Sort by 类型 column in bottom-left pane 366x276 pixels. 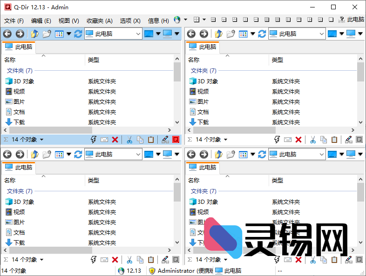pyautogui.click(x=129, y=180)
